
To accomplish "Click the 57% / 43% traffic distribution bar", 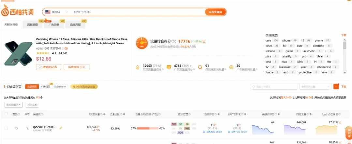I will [148, 128].
